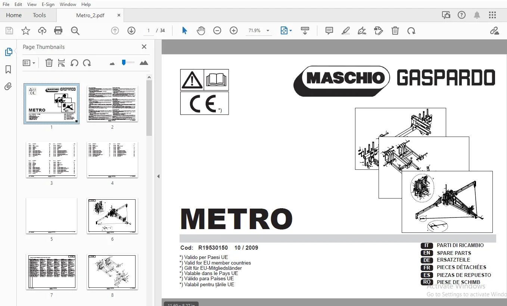Save the file with the floppy disk icon
This screenshot has width=507, height=306.
coord(9,31)
